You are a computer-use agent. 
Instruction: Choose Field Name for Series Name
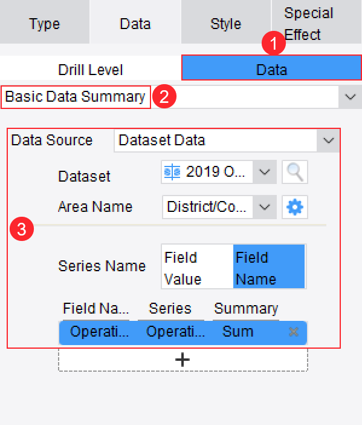tap(269, 266)
